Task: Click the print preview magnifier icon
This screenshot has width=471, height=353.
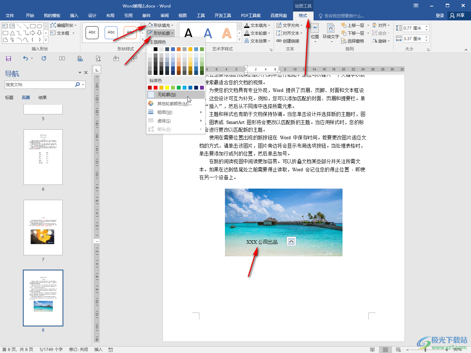Action: [x=98, y=59]
